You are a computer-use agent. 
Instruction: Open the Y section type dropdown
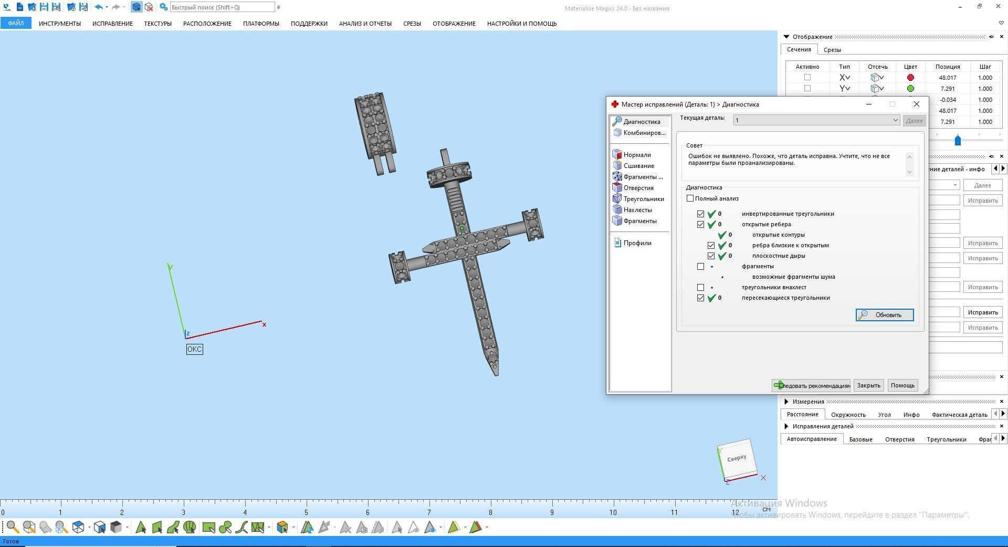coord(845,89)
